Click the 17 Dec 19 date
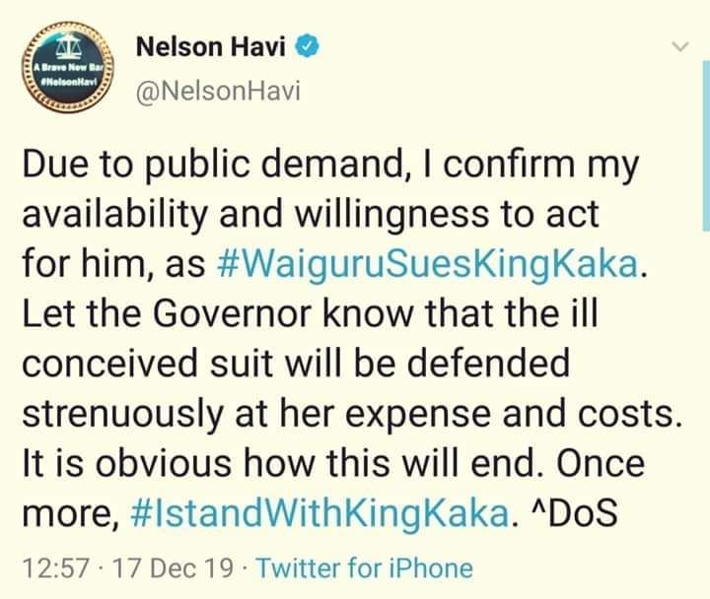The height and width of the screenshot is (599, 710). [x=173, y=568]
